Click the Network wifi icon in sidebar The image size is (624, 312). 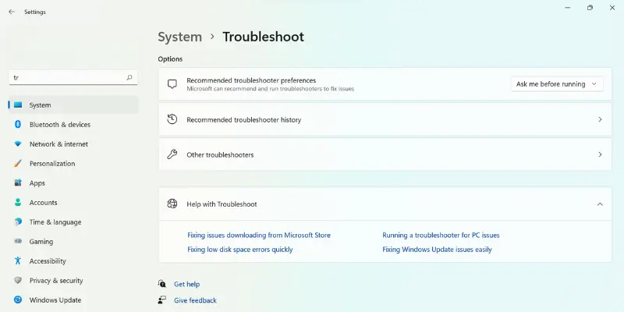[18, 144]
